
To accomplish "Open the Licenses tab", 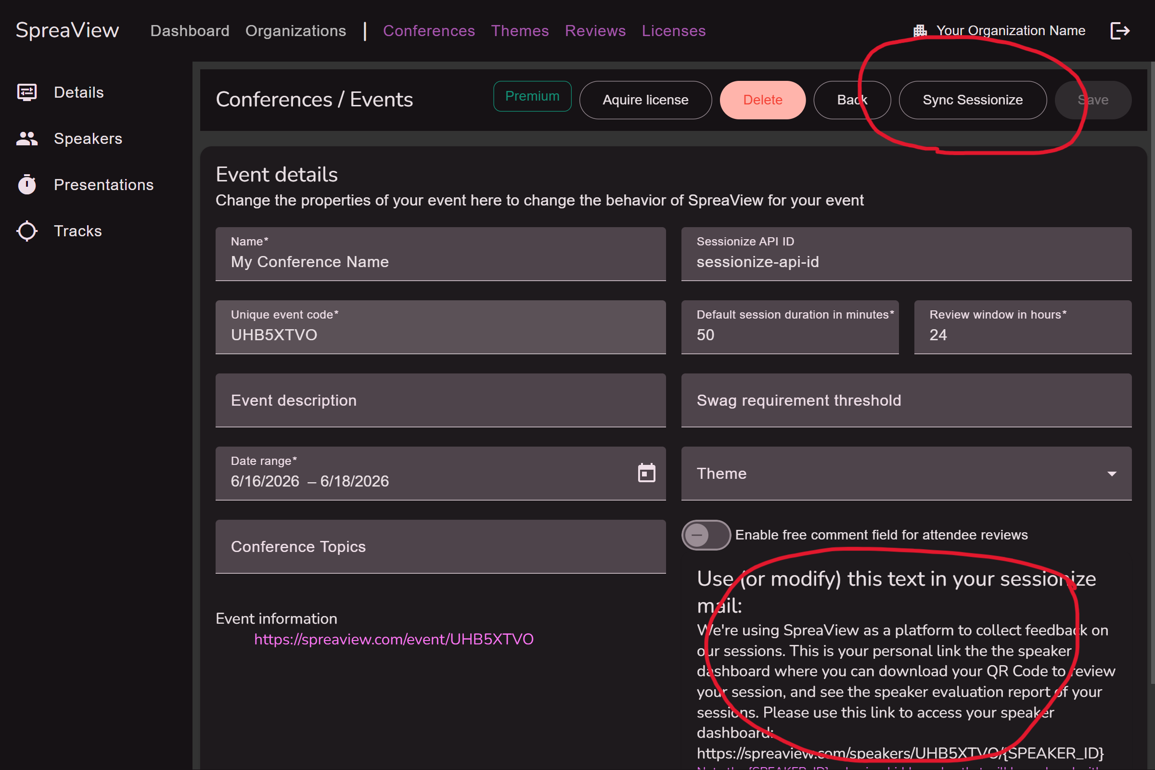I will point(673,31).
